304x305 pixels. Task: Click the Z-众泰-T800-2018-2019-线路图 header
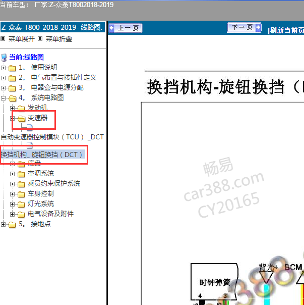point(52,27)
